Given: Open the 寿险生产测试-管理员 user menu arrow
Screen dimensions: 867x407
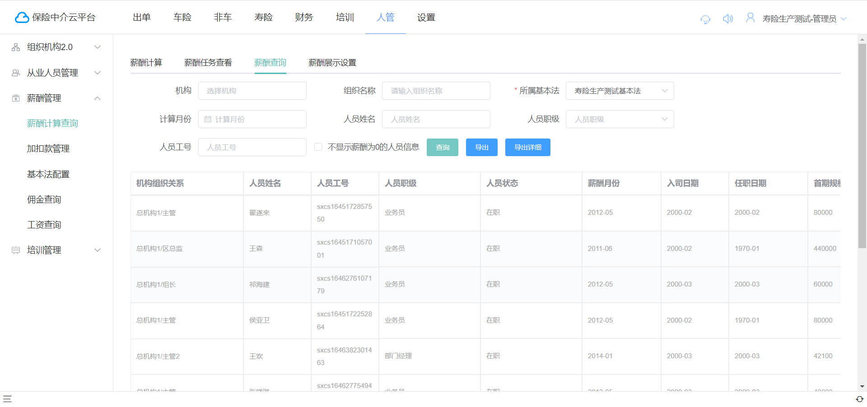Looking at the screenshot, I should point(844,19).
